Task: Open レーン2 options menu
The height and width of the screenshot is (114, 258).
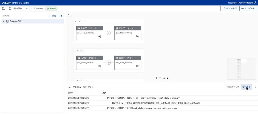Action: click(84, 51)
